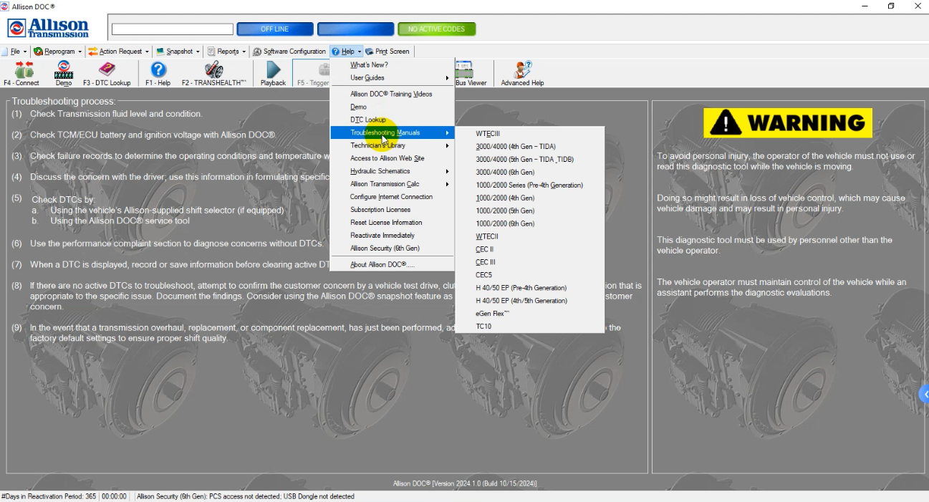The height and width of the screenshot is (502, 929).
Task: Click the F1 - Help question icon
Action: click(x=158, y=74)
